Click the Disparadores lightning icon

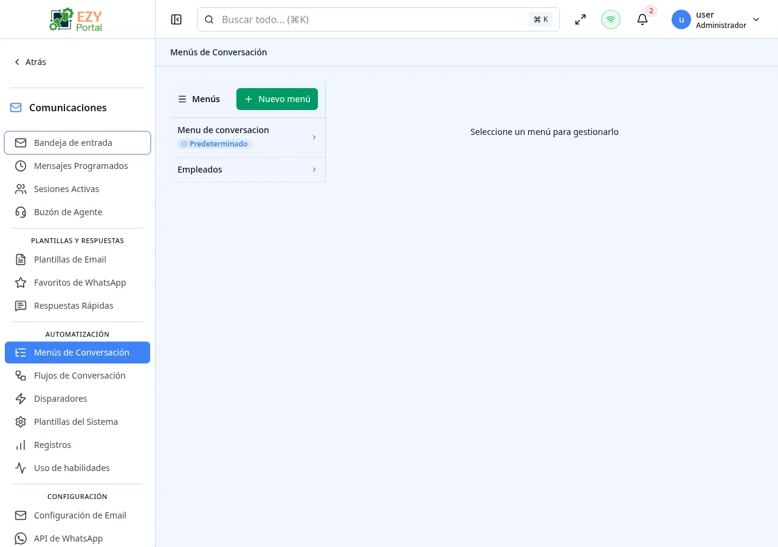21,399
